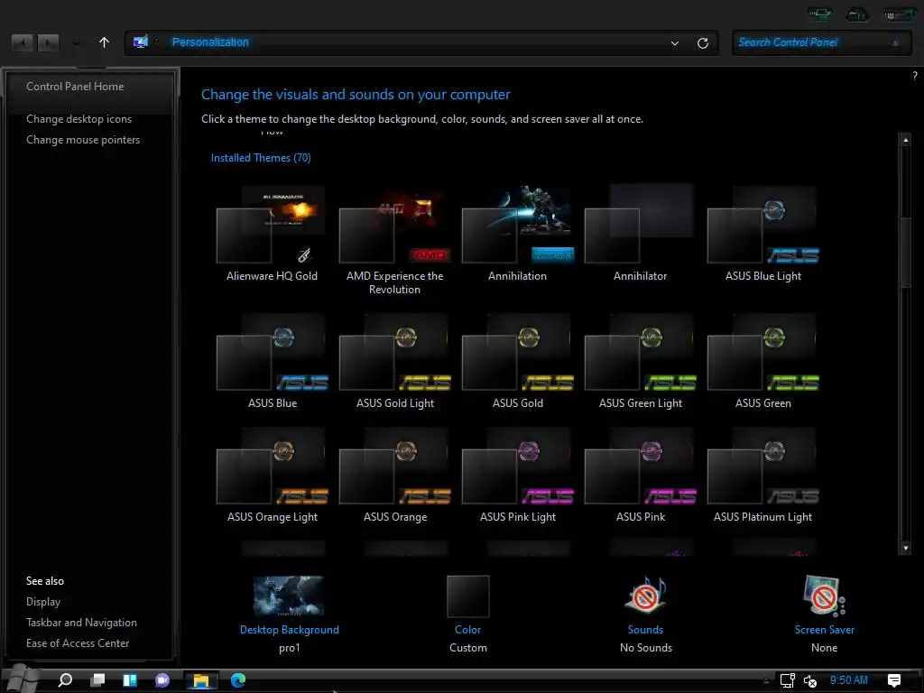The height and width of the screenshot is (693, 924).
Task: Go back using the back arrow
Action: [x=23, y=42]
